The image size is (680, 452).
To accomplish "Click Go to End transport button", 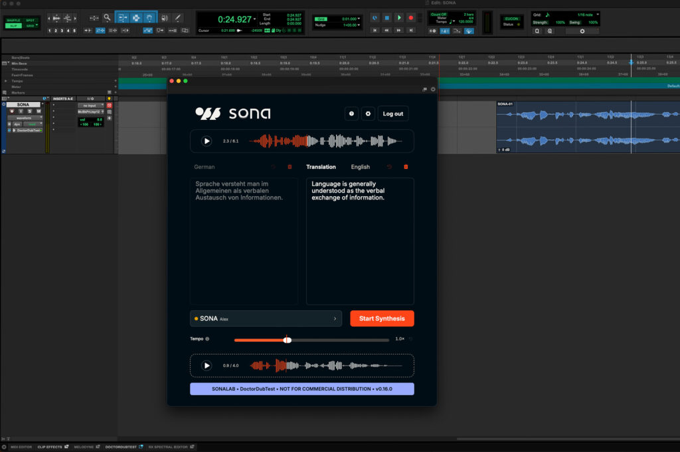I will [410, 30].
